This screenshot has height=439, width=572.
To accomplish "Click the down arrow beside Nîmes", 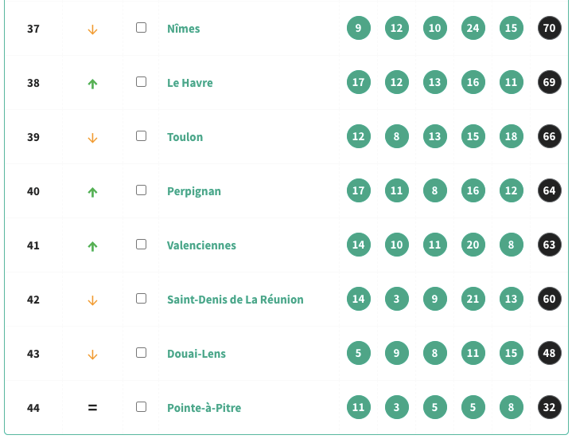I will coord(92,29).
